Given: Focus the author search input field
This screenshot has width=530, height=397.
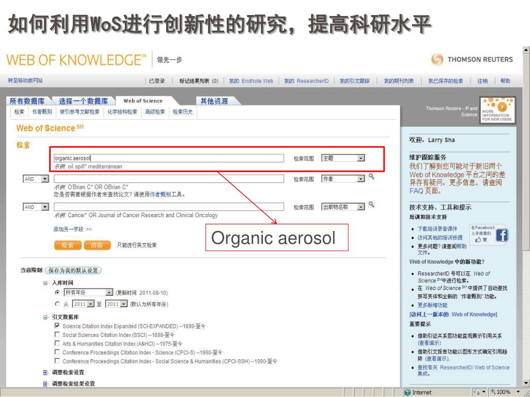Looking at the screenshot, I should click(169, 178).
